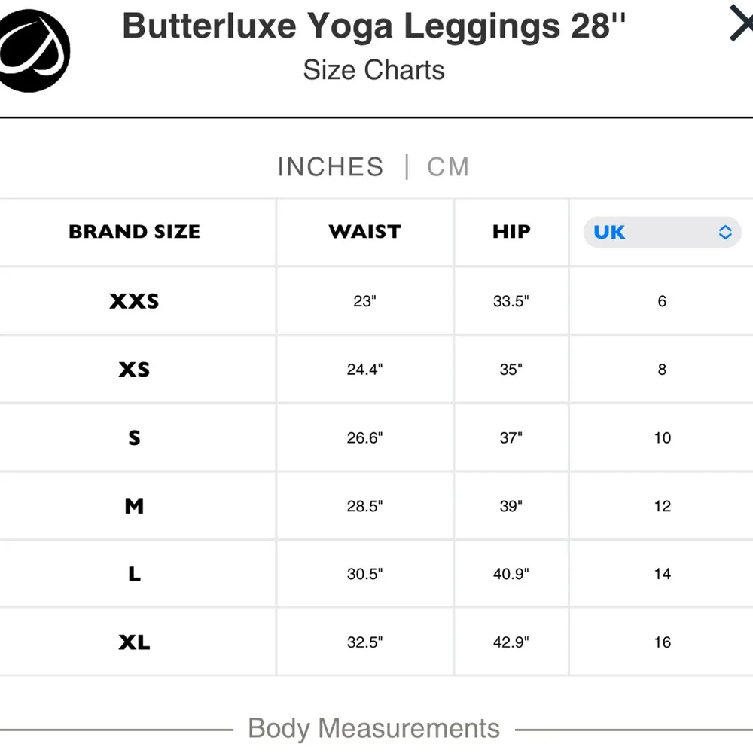
Task: Open the UK region selector chevron icon
Action: 725,233
